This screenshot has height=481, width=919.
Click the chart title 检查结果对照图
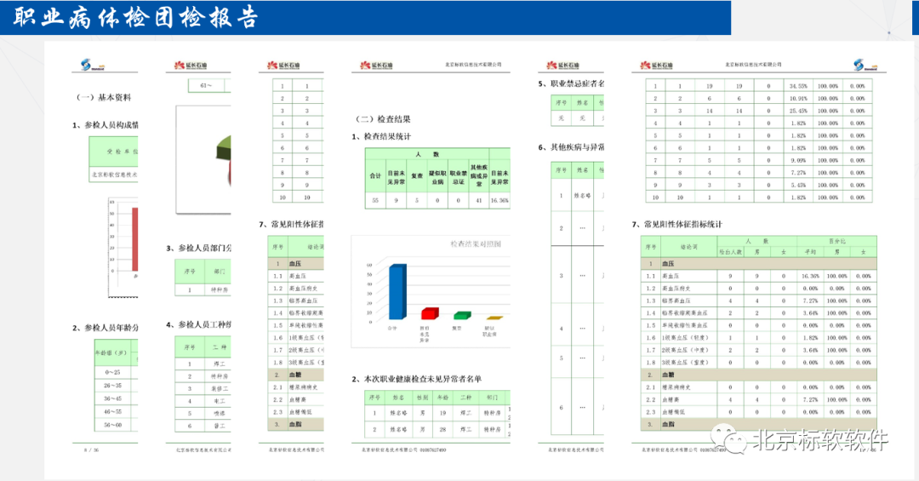pyautogui.click(x=476, y=244)
